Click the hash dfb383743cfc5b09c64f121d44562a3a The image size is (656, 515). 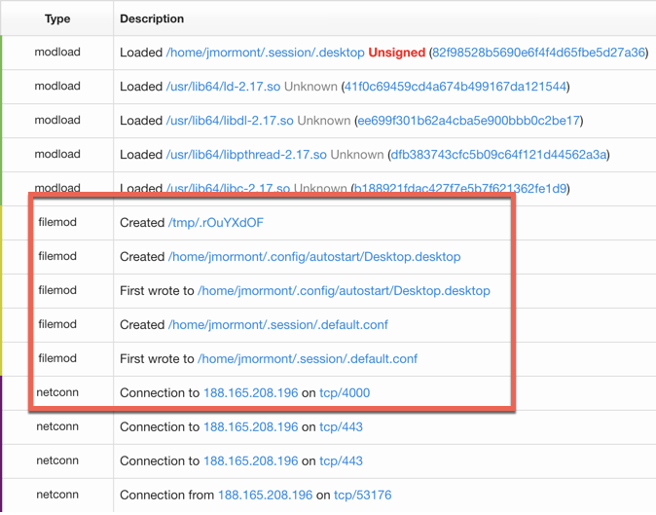(x=498, y=155)
